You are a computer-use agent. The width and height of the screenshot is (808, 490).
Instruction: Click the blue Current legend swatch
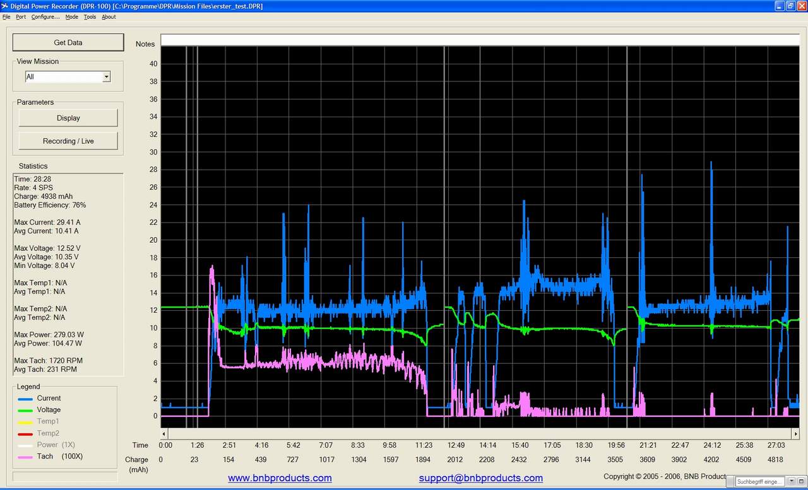(x=25, y=399)
